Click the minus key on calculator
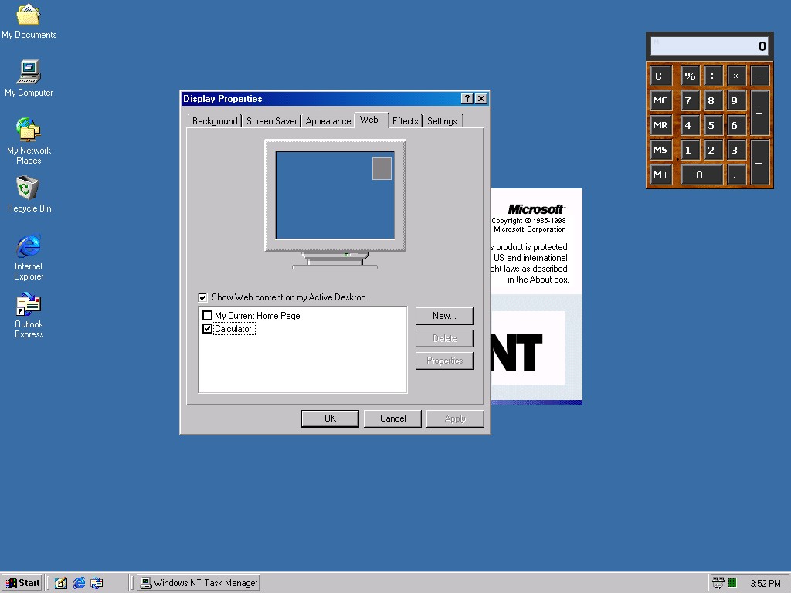791x593 pixels. (759, 76)
